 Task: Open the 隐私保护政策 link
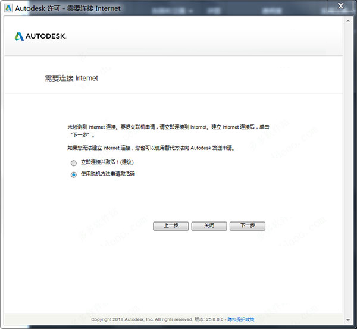(240, 319)
